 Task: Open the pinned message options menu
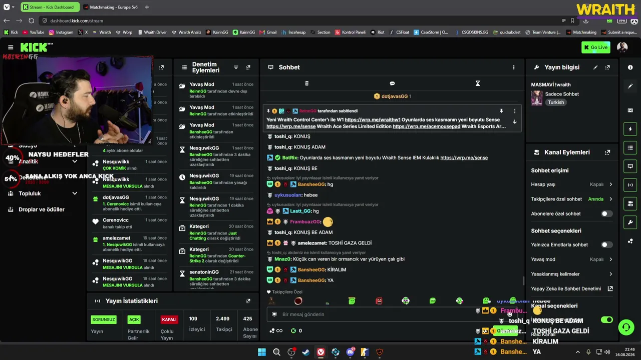[x=514, y=111]
